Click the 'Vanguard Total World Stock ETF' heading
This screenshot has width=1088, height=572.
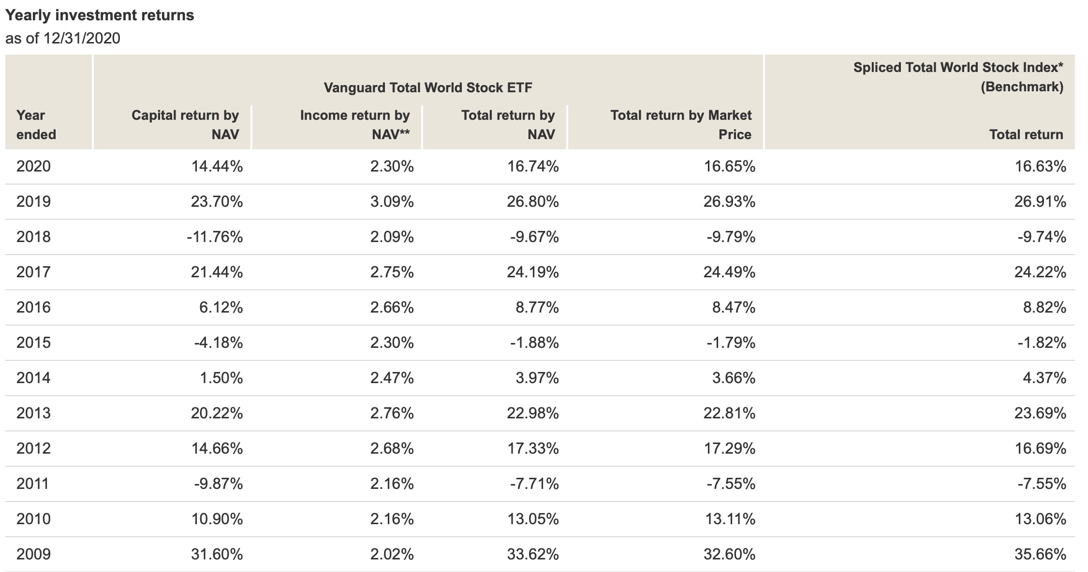[x=428, y=87]
